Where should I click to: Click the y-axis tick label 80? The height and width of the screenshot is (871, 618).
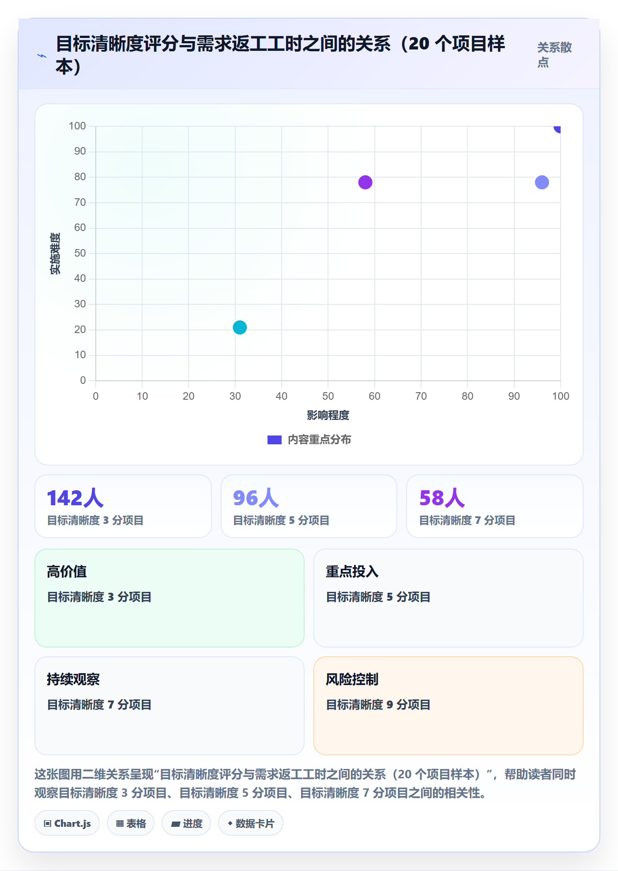(80, 177)
